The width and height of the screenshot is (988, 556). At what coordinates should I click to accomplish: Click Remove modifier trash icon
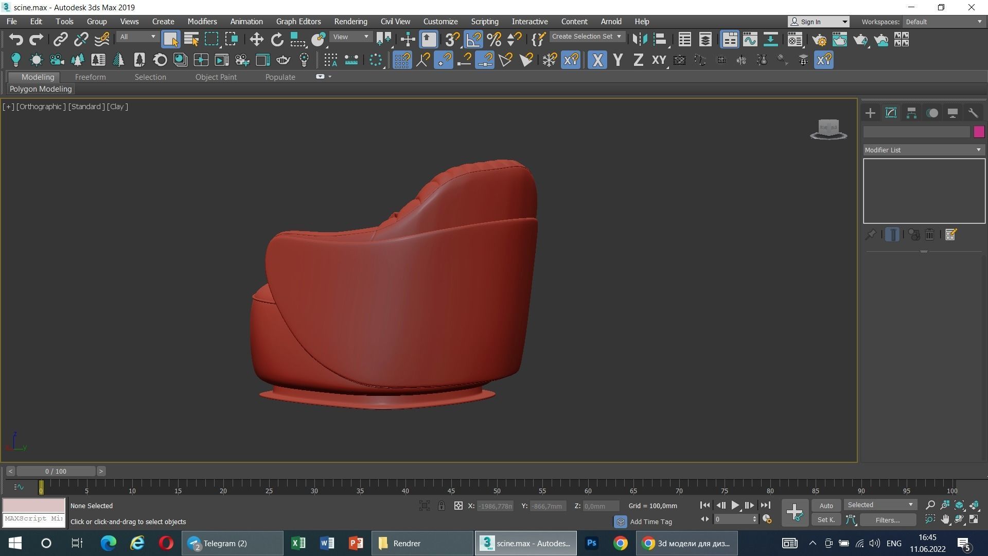(x=929, y=235)
